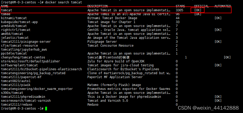Viewport: 243px width, 113px height.
Task: Click description 'PiSignage Server'
Action: pyautogui.click(x=102, y=42)
